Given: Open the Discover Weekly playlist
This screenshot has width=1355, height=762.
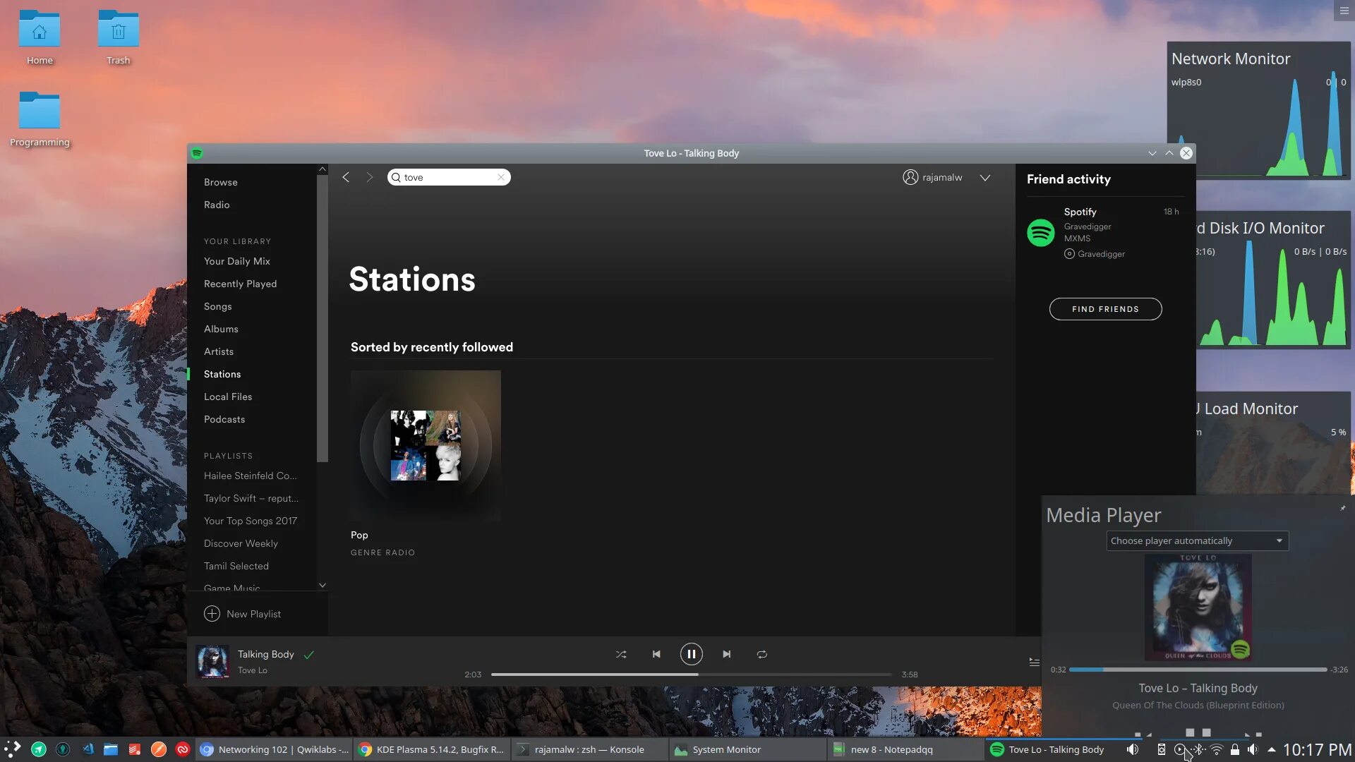Looking at the screenshot, I should [241, 543].
